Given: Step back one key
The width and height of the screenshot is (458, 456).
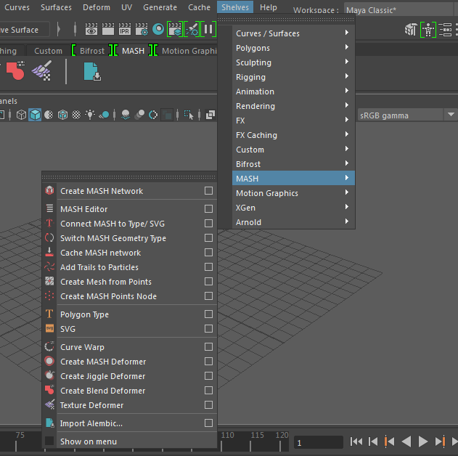Looking at the screenshot, I should pyautogui.click(x=390, y=441).
